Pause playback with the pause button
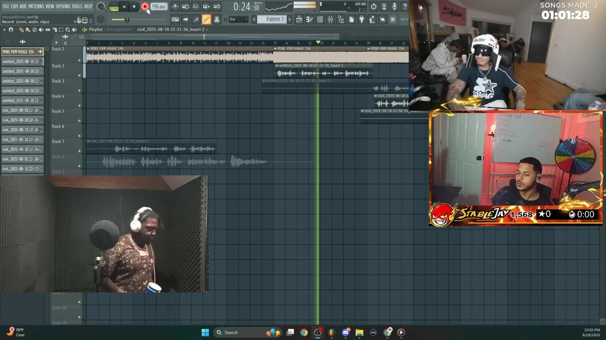Viewport: 606px width, 340px height. pos(124,7)
